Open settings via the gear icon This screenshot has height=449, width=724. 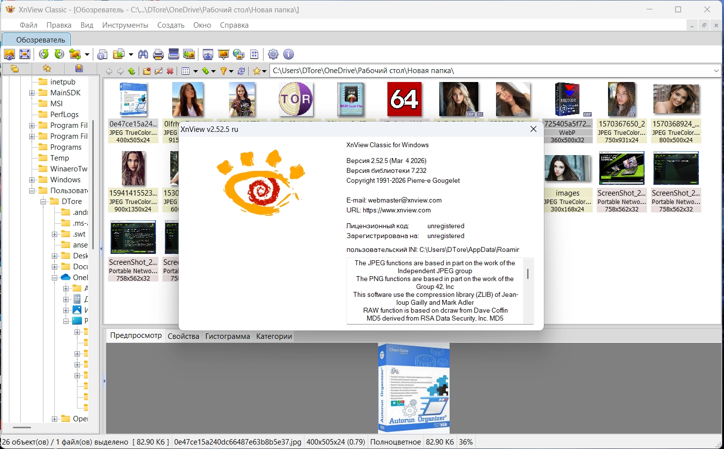(x=273, y=54)
